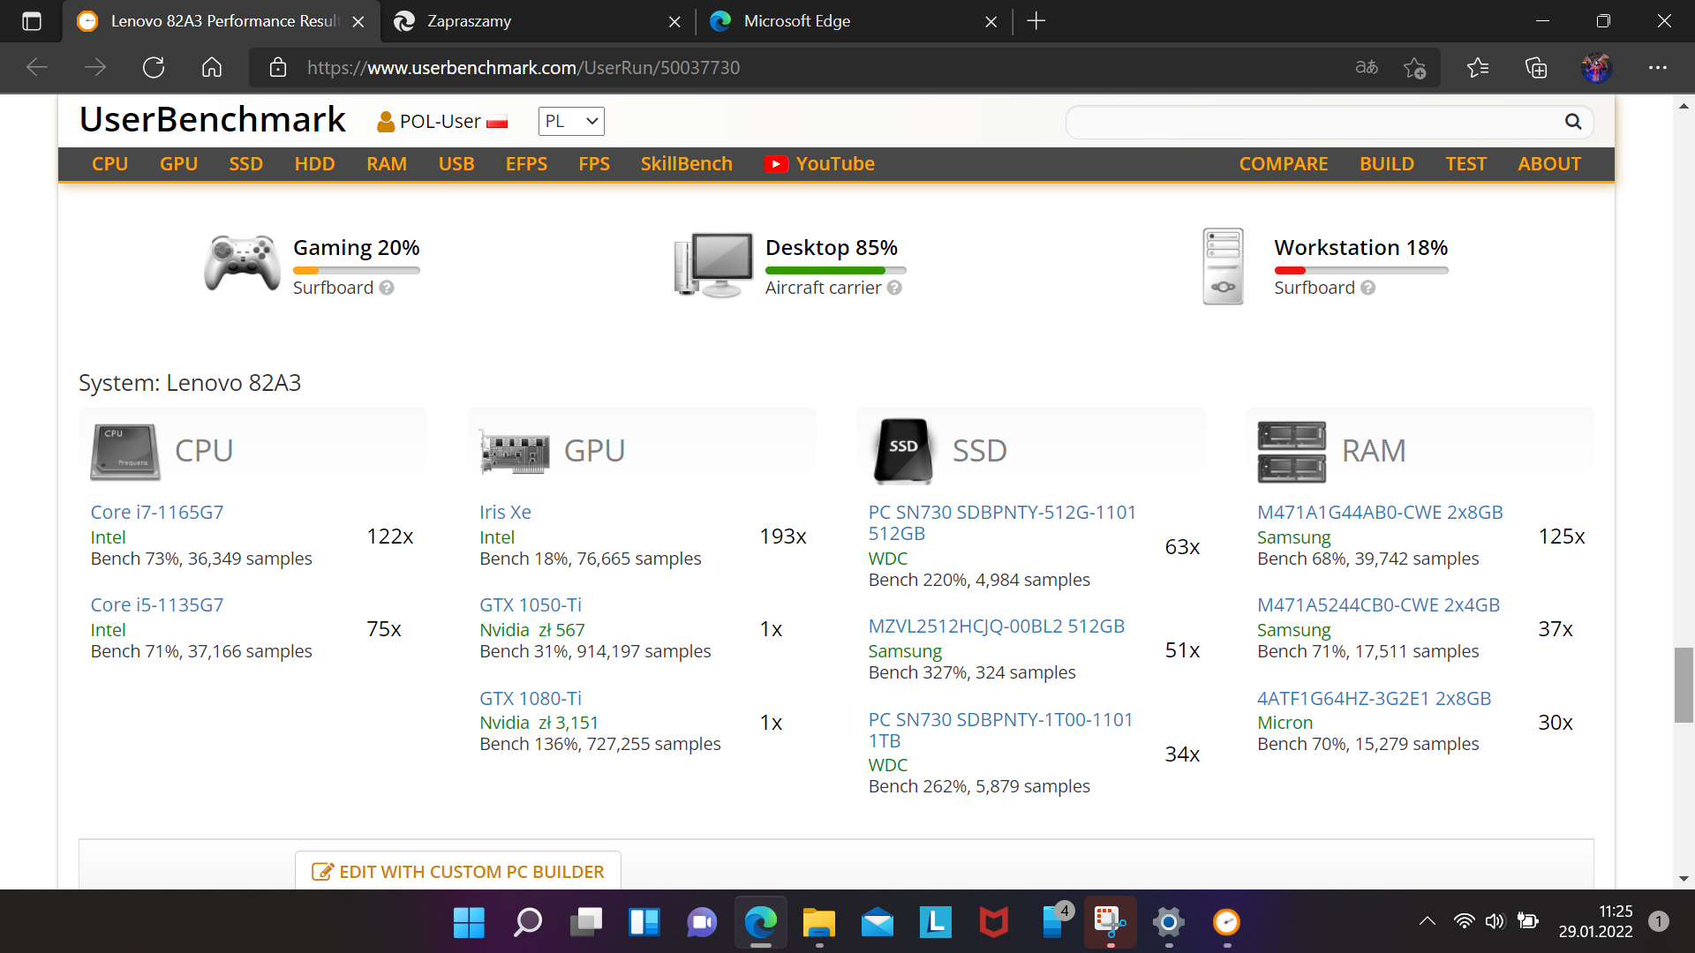Click the Desktop 85% progress bar
1695x953 pixels.
tap(836, 271)
